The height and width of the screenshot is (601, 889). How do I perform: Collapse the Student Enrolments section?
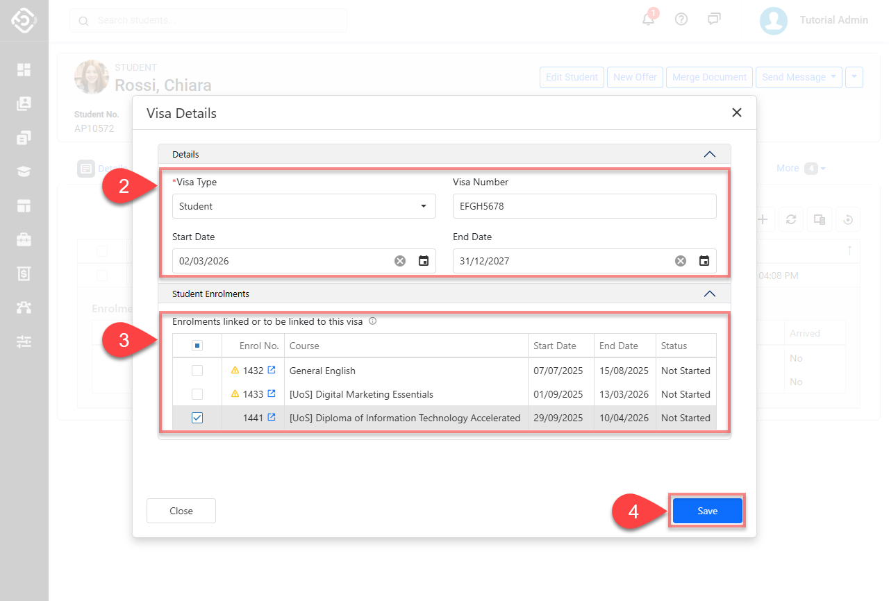click(x=709, y=294)
